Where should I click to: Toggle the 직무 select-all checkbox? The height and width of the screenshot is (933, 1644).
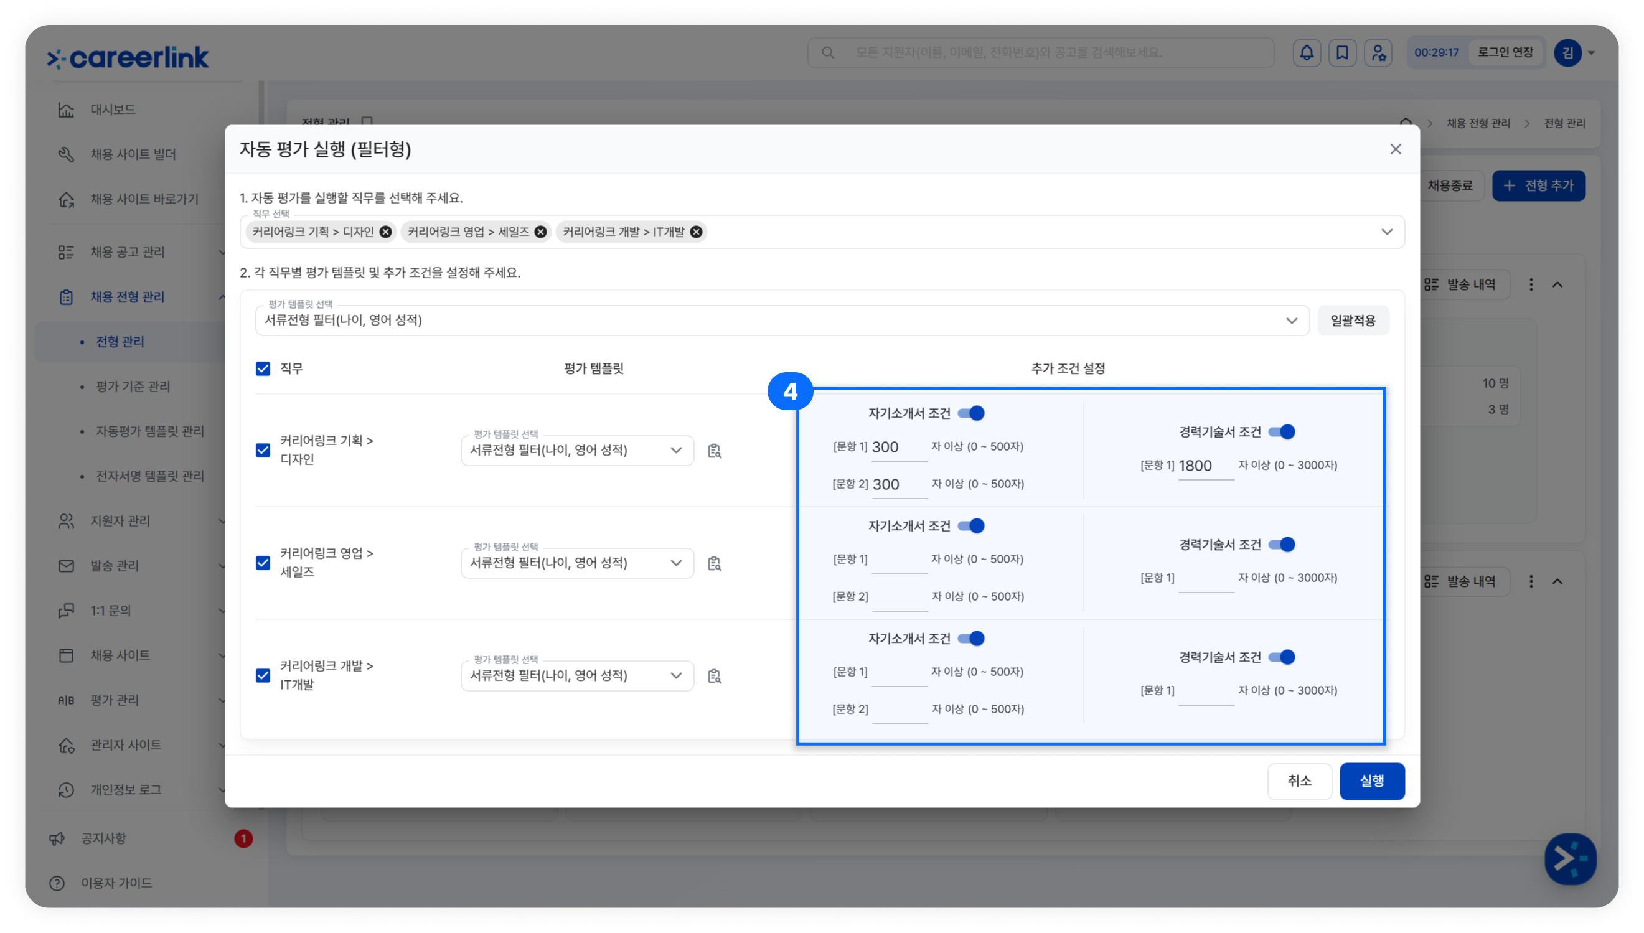[263, 368]
